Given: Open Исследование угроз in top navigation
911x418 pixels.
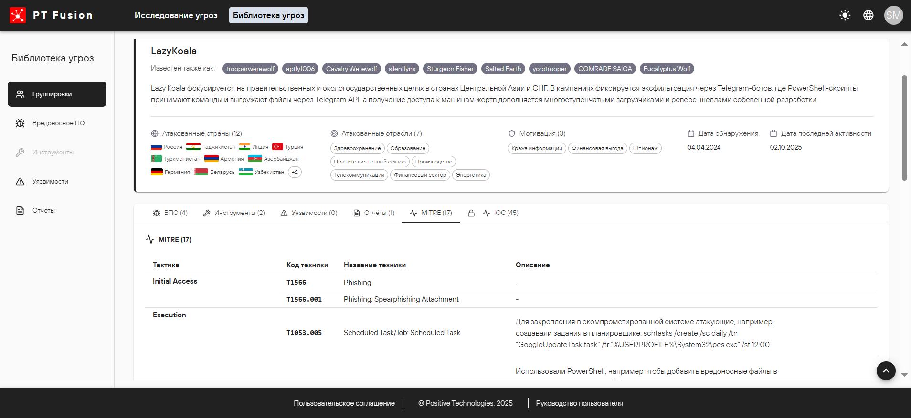Looking at the screenshot, I should [176, 15].
